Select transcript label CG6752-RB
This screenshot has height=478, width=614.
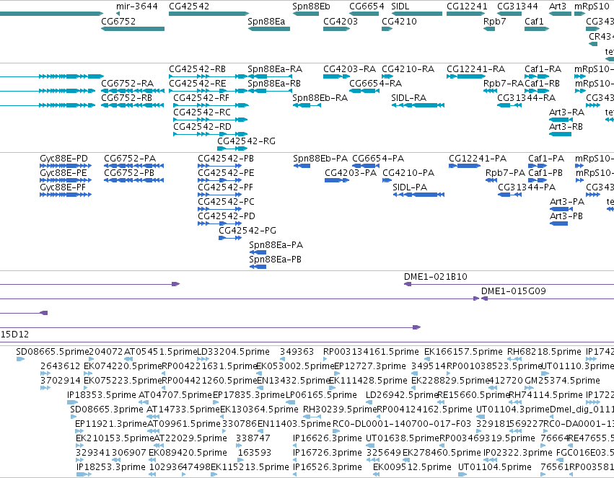tap(126, 98)
